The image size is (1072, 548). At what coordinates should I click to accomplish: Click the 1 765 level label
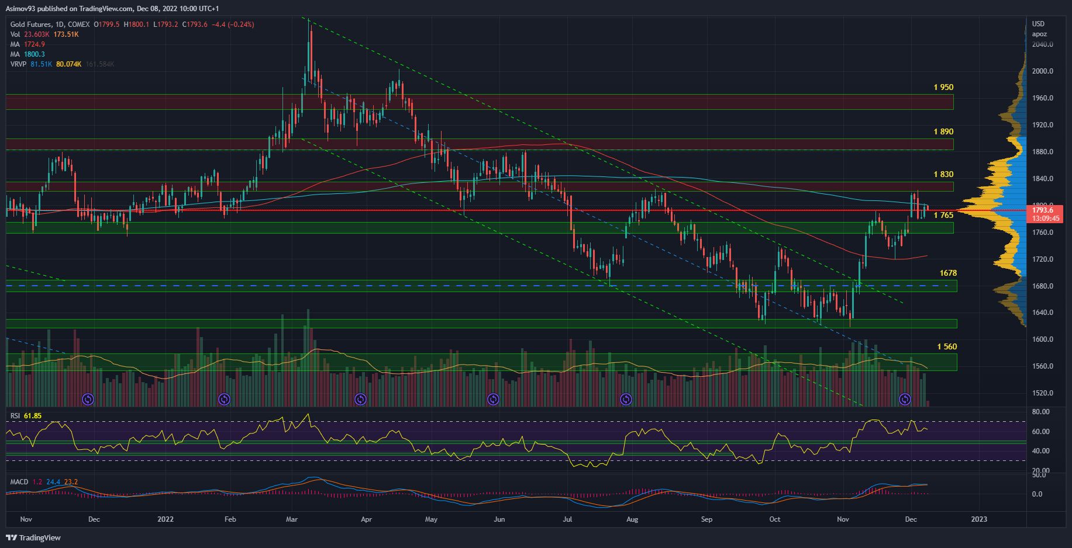click(x=943, y=215)
